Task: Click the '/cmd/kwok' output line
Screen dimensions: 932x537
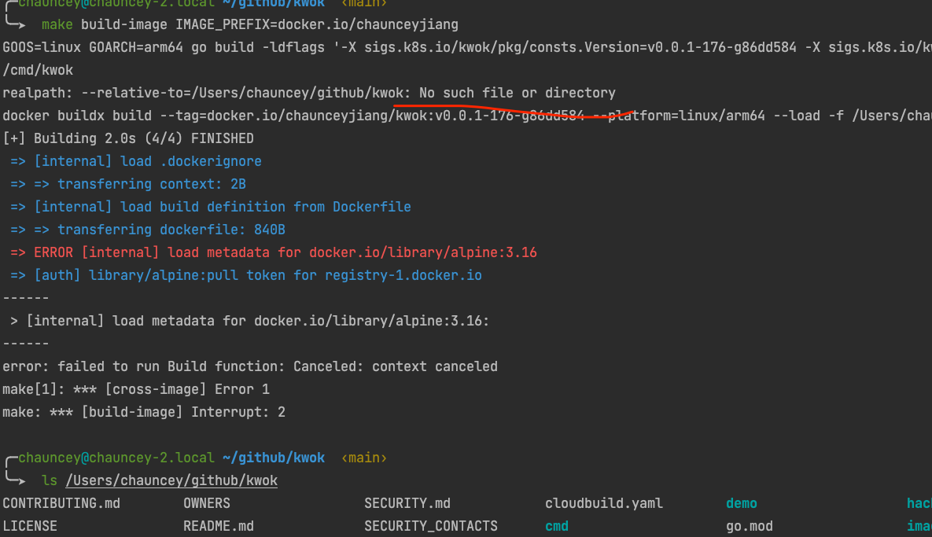Action: pyautogui.click(x=38, y=70)
